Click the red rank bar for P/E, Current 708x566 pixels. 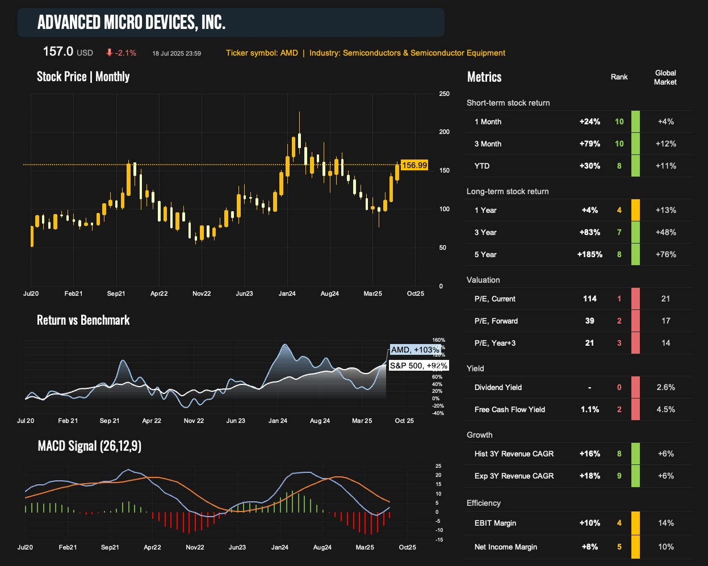click(x=636, y=299)
